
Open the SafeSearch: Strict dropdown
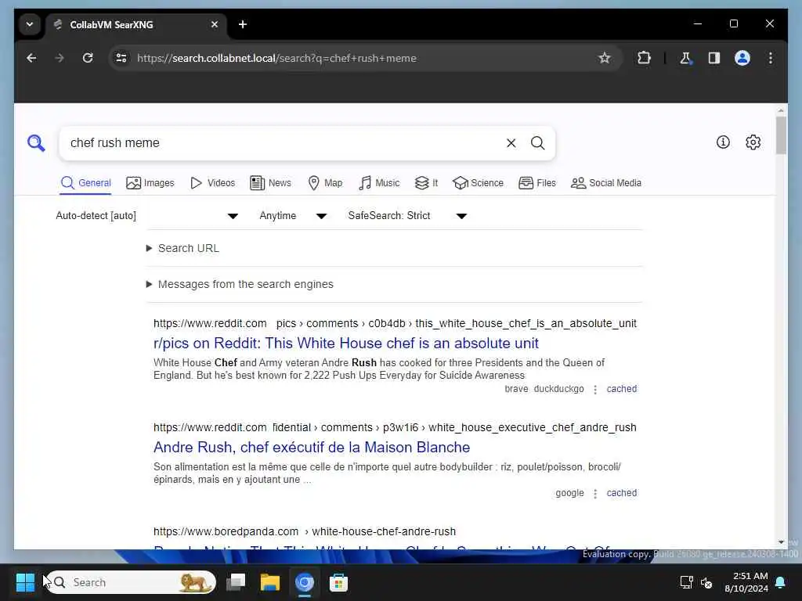(x=407, y=216)
